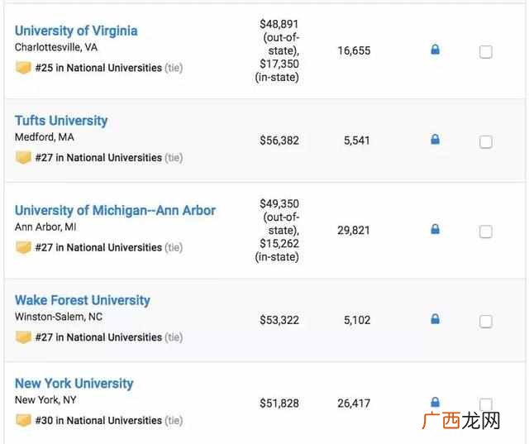Open the University of Virginia link
The width and height of the screenshot is (529, 444).
(76, 31)
